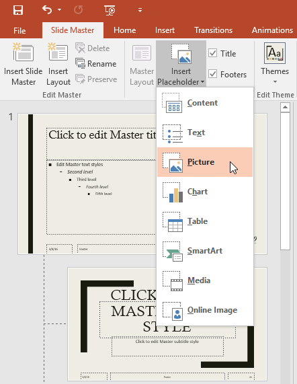This screenshot has height=384, width=297.
Task: Click the Online Image person icon
Action: (172, 311)
